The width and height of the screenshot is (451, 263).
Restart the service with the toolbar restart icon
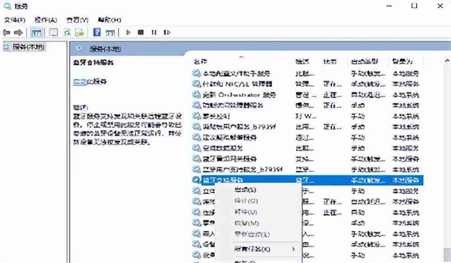(167, 32)
